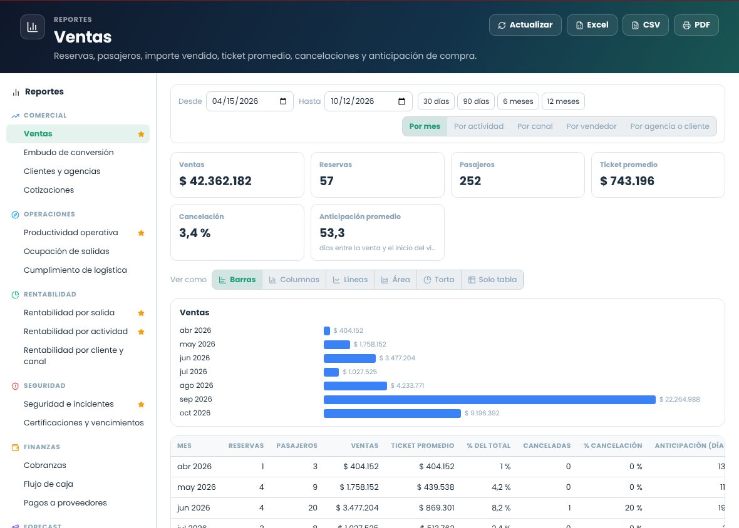Click the ago 2026 sales bar
This screenshot has width=739, height=528.
pyautogui.click(x=355, y=386)
